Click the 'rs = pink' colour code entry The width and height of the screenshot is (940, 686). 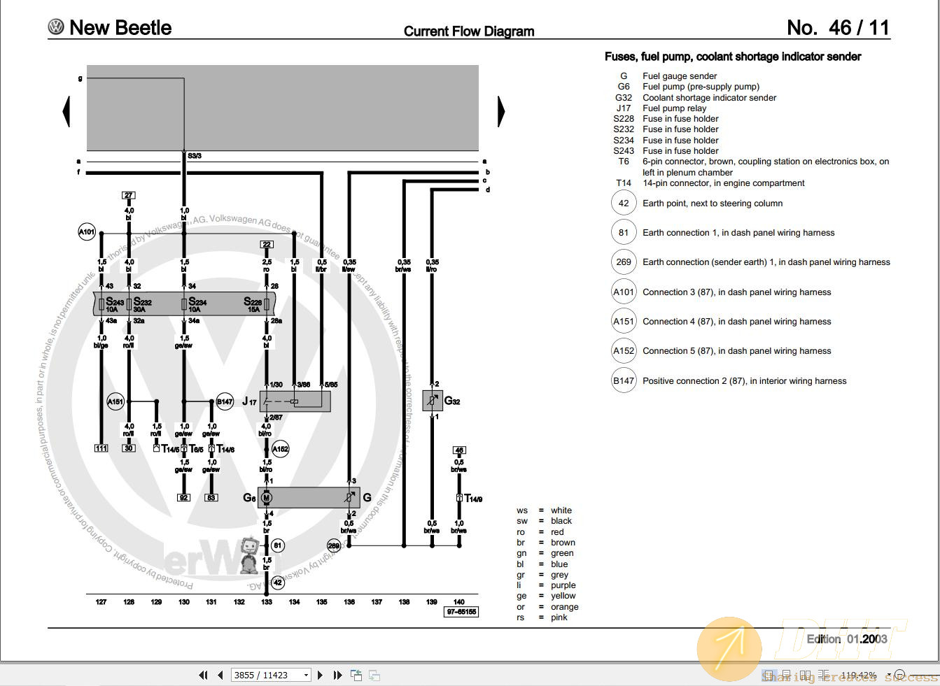tap(542, 617)
